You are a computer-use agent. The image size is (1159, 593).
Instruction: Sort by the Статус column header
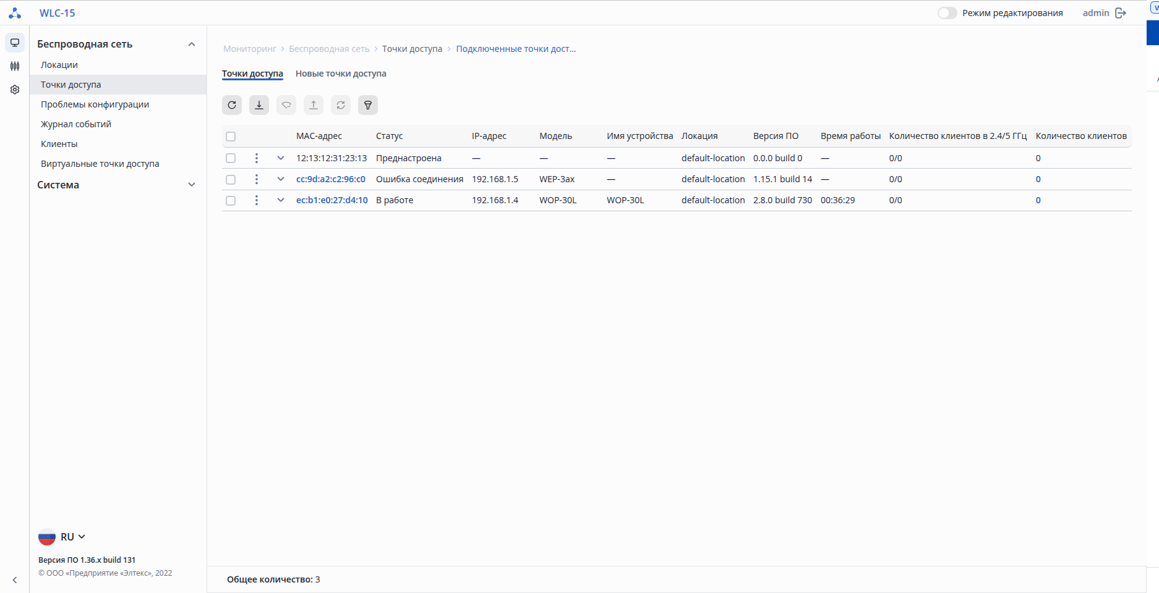(x=390, y=136)
